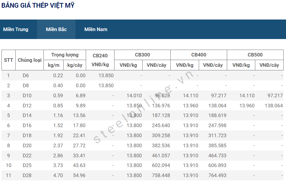286x183 pixels.
Task: Click the value 758.448 in D28 row
Action: point(161,175)
